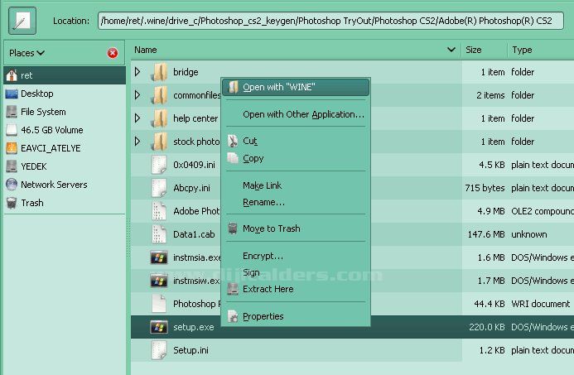The image size is (574, 375).
Task: Choose Extract Here
Action: pyautogui.click(x=296, y=289)
